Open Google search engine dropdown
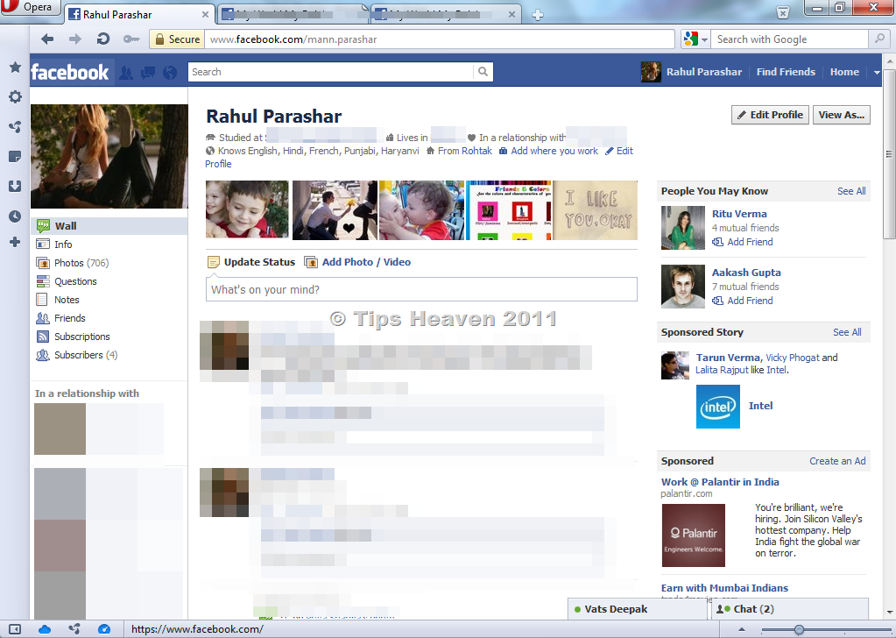The width and height of the screenshot is (896, 638). [696, 39]
